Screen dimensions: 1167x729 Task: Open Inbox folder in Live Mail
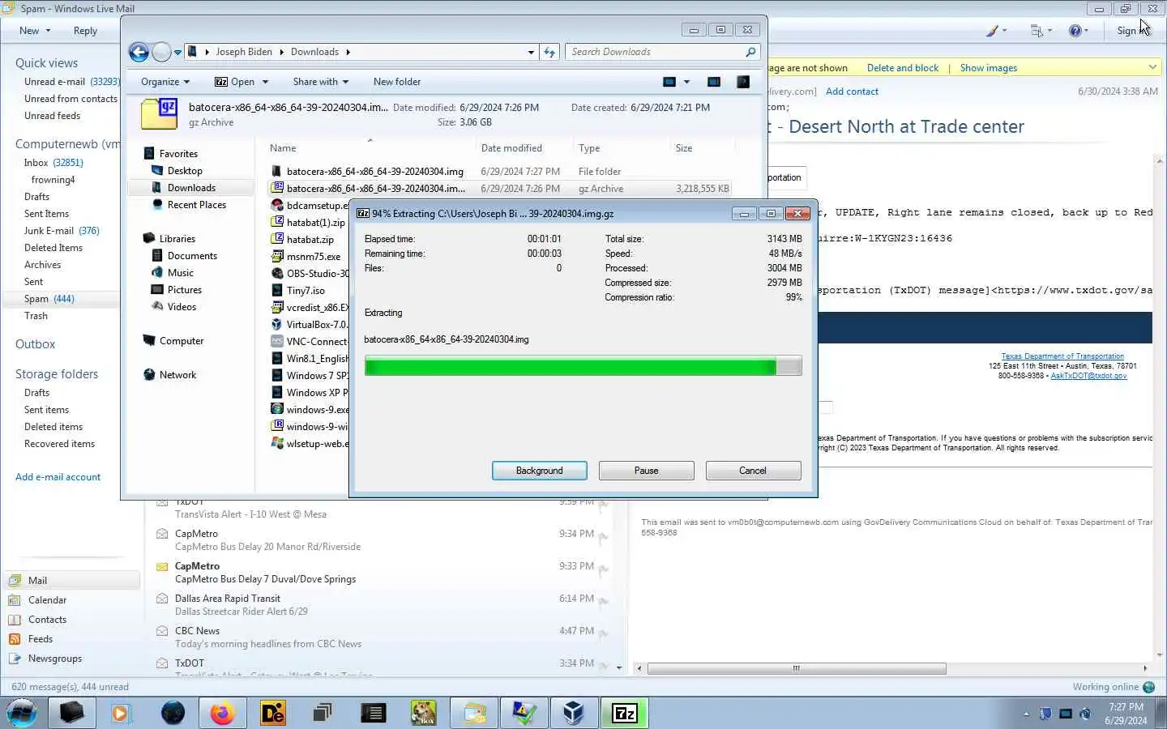pyautogui.click(x=53, y=163)
